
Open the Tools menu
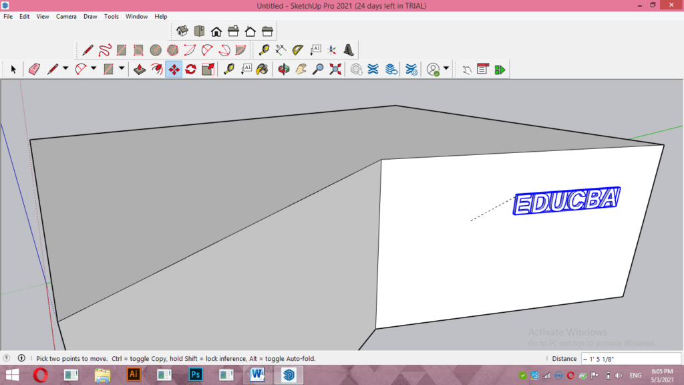[x=111, y=16]
